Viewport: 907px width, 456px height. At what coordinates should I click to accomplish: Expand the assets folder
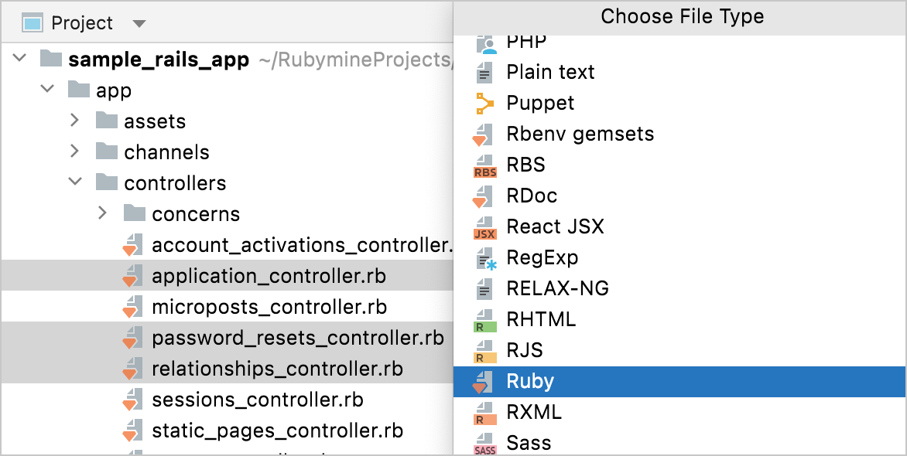[75, 121]
